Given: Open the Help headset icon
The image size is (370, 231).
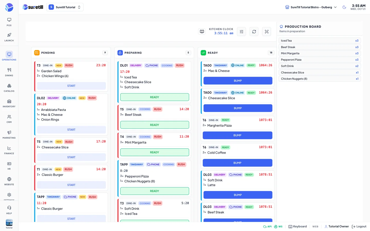Looking at the screenshot, I should (x=9, y=210).
